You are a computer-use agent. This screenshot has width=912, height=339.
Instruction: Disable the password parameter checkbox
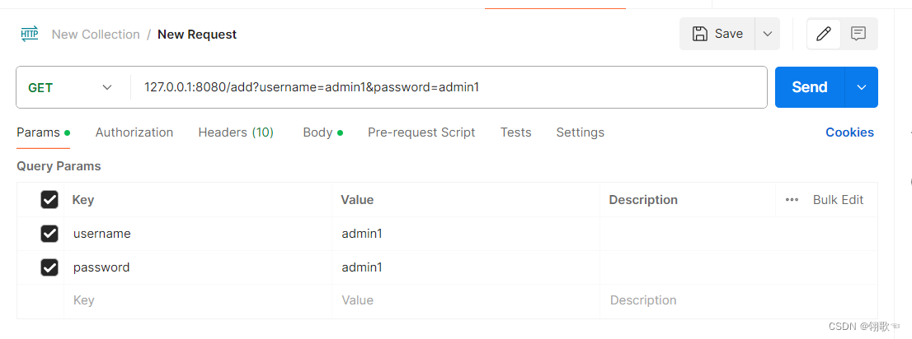tap(49, 267)
